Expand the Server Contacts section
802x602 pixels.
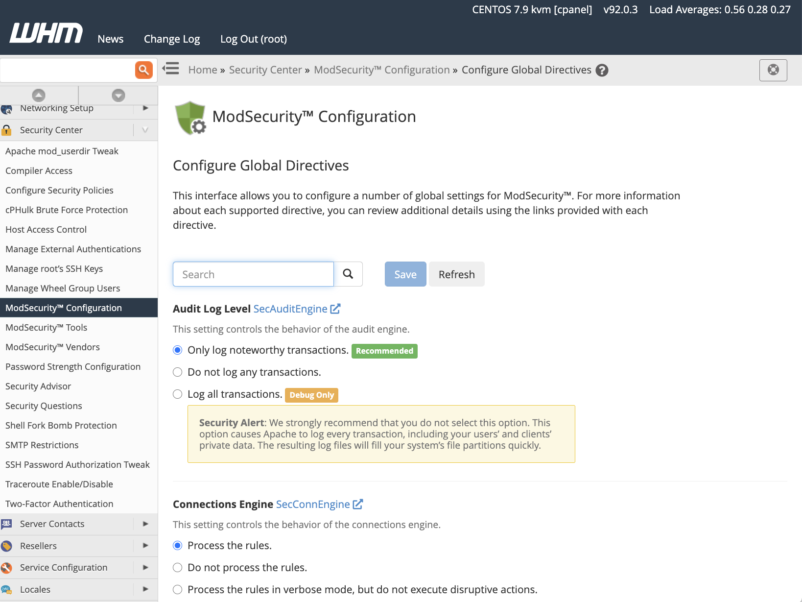point(145,524)
